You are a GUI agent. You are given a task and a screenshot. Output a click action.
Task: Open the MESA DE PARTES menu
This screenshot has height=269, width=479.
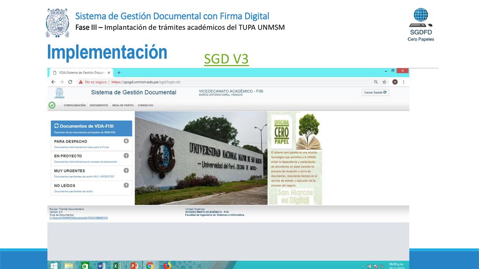coord(123,105)
